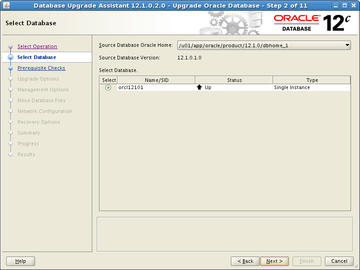Click the Select Database step indicator icon

pos(10,58)
